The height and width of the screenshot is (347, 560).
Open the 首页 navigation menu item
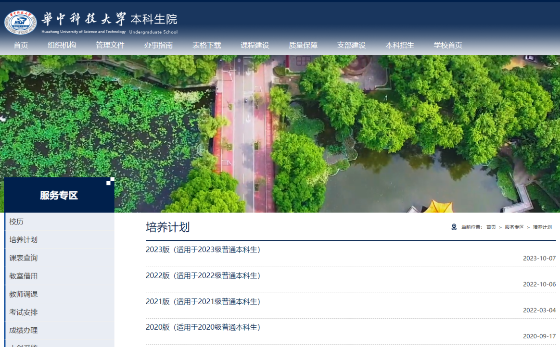21,45
